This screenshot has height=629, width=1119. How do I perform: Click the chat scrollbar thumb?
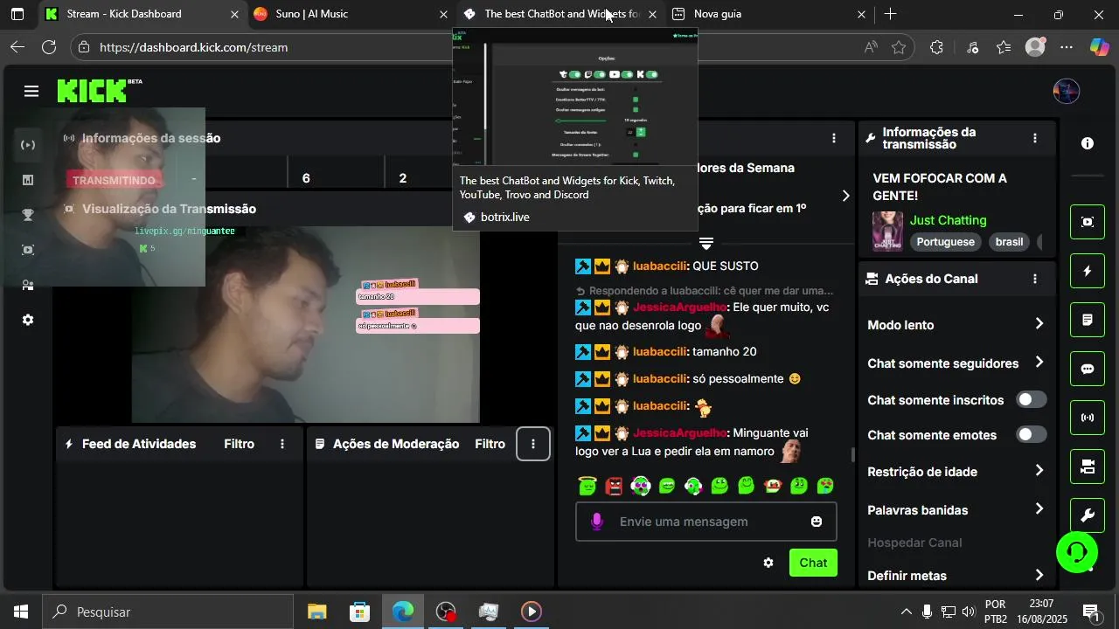pos(852,455)
